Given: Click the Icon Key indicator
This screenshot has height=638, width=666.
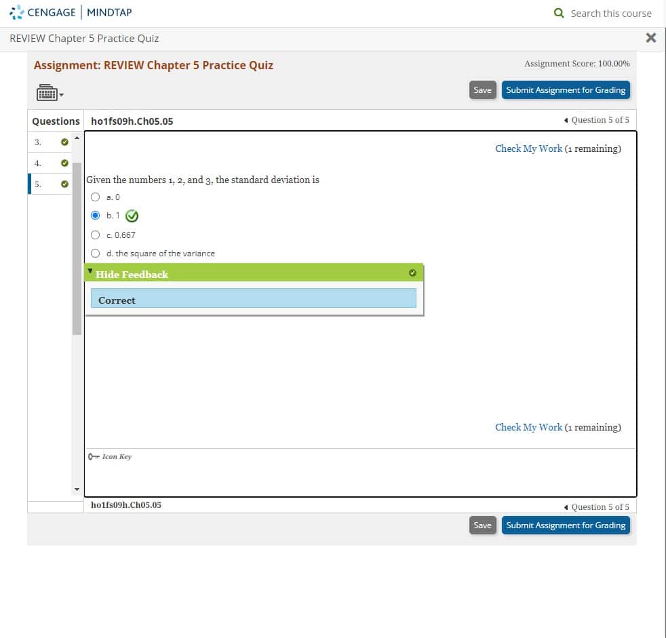Looking at the screenshot, I should click(109, 456).
